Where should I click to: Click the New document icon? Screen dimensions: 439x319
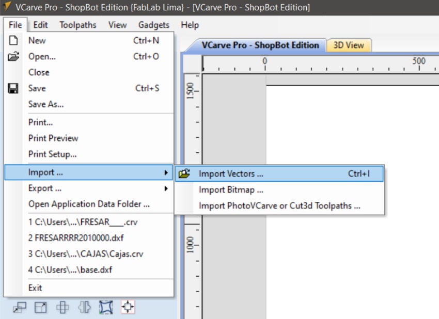[13, 40]
